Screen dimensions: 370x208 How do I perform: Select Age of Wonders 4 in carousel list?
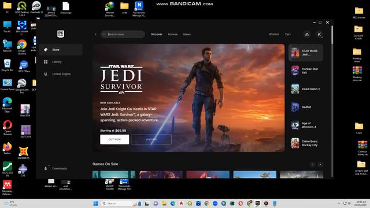306,125
